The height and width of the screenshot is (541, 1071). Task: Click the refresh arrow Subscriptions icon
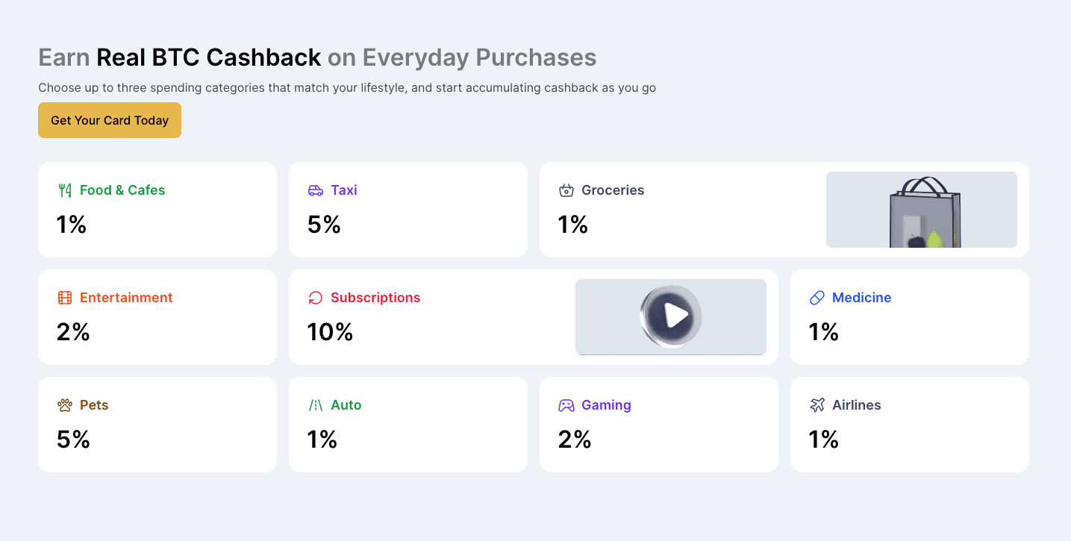(x=316, y=298)
